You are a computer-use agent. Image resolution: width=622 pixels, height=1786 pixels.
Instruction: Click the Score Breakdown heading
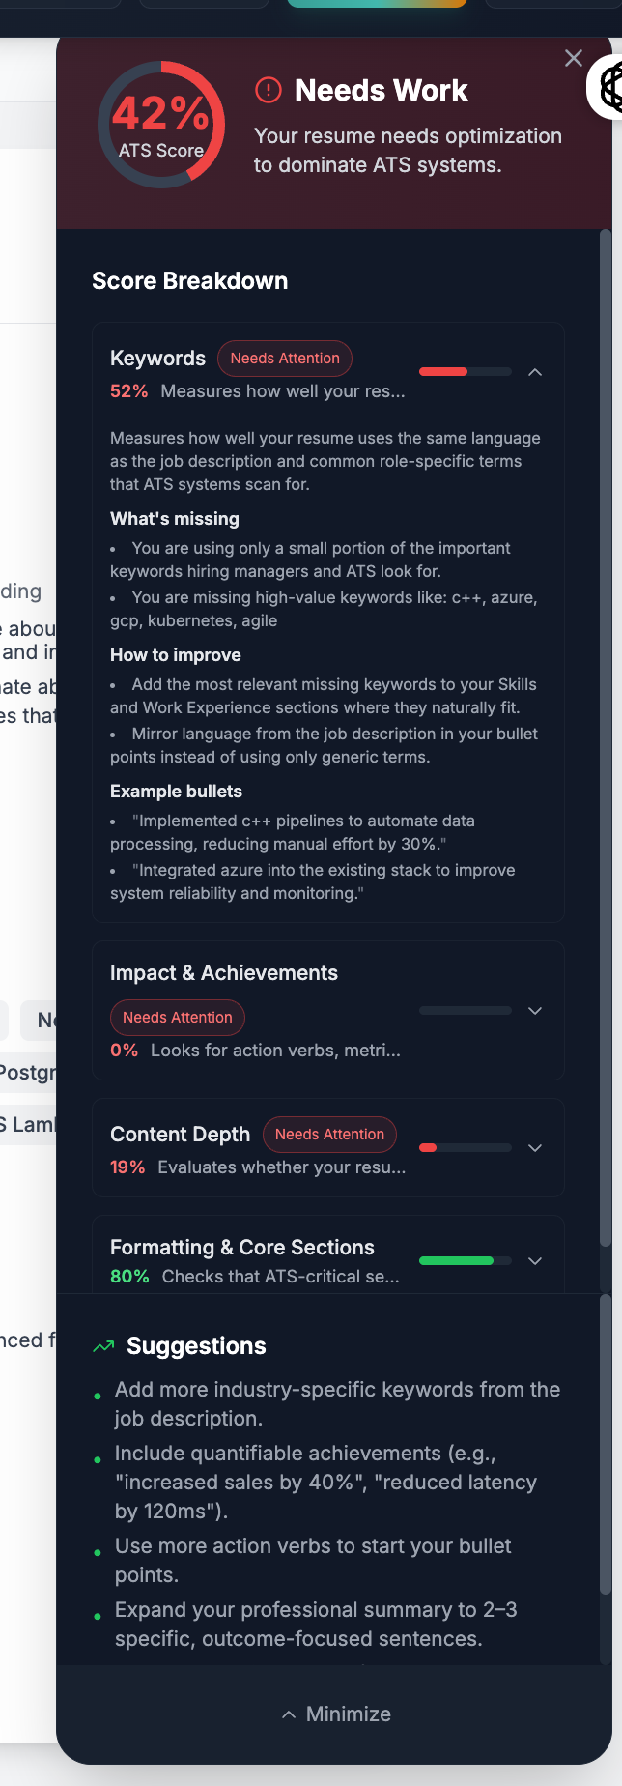[x=189, y=281]
